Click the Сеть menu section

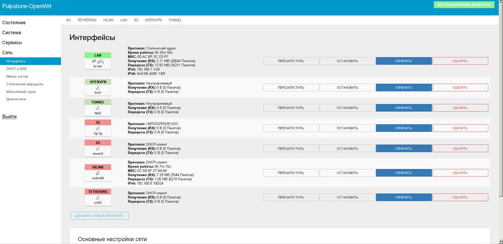point(8,53)
